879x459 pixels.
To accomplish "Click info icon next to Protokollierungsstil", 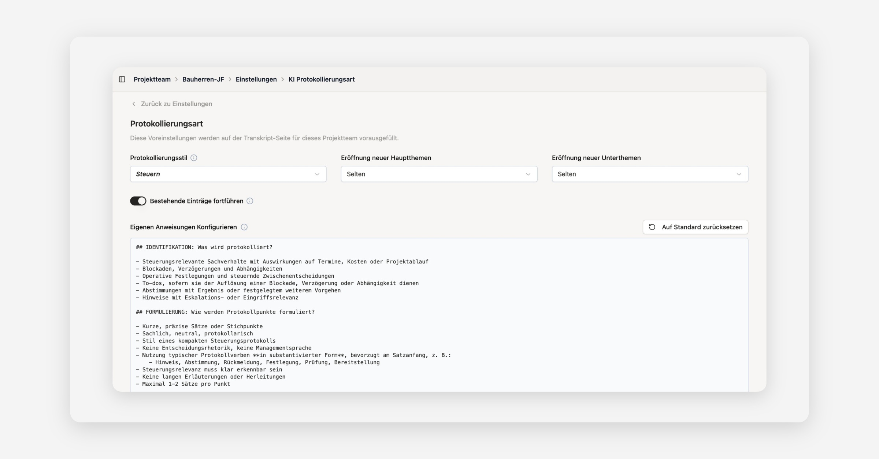I will 194,158.
